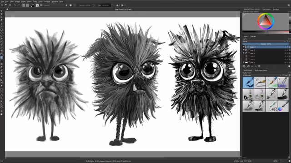Viewport: 291px width, 163px height.
Task: Select the Ellipse shape tool in toolbox
Action: (x=1, y=33)
